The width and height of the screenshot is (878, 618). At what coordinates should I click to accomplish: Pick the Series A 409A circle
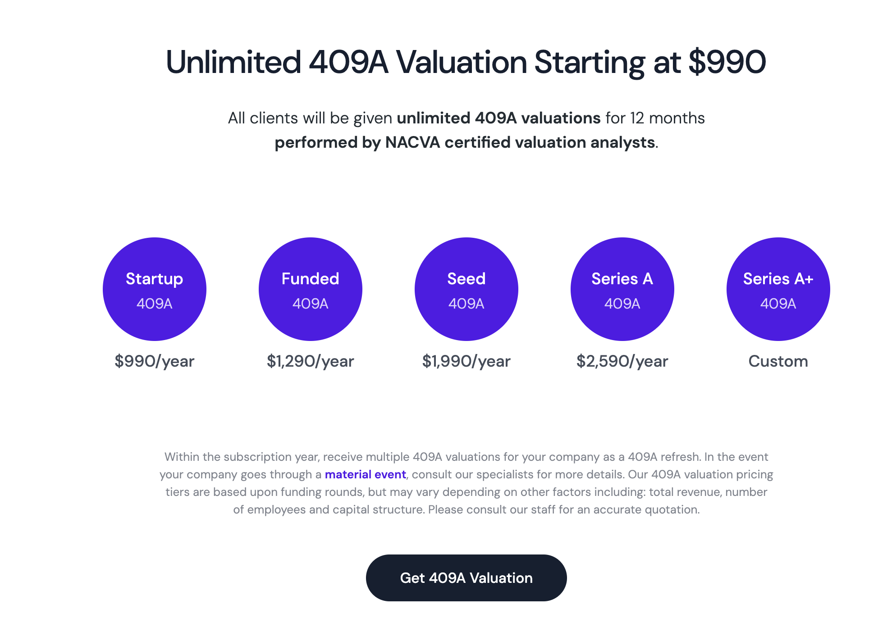(622, 289)
